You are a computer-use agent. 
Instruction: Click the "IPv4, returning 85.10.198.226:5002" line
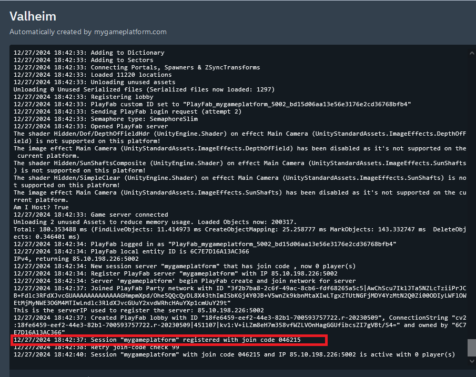(x=76, y=259)
